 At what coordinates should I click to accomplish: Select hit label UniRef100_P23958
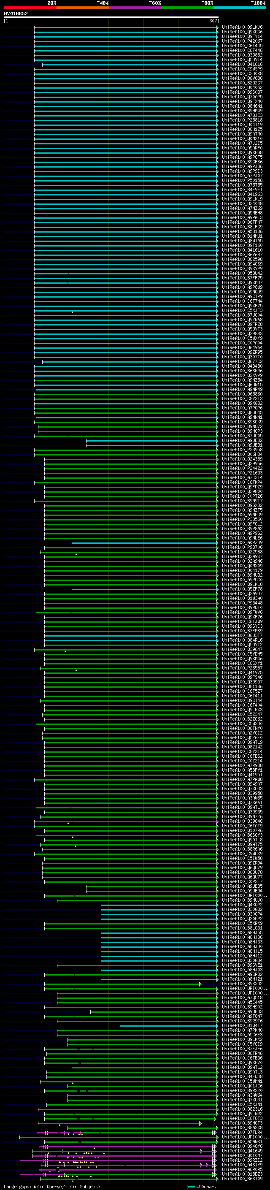click(x=242, y=450)
